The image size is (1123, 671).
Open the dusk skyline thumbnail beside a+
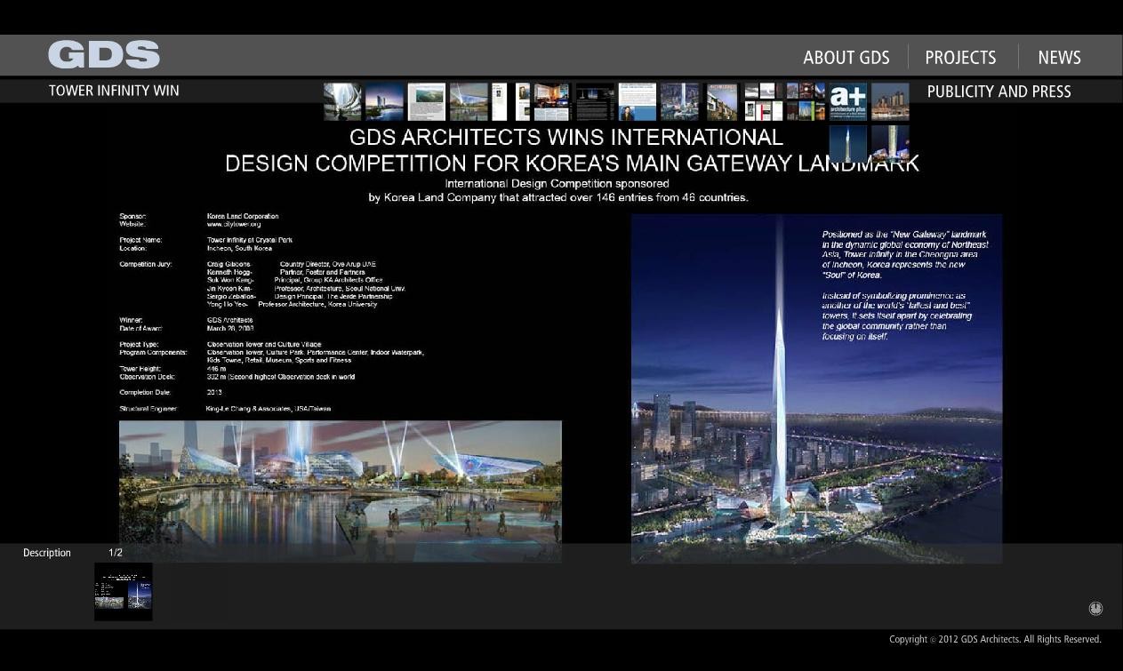[890, 102]
